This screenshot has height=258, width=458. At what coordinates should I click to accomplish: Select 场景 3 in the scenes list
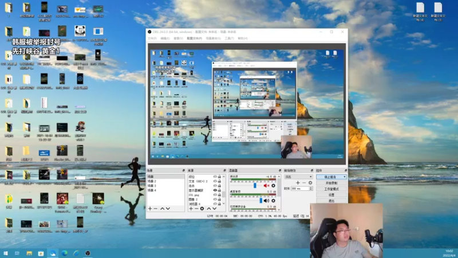point(165,186)
